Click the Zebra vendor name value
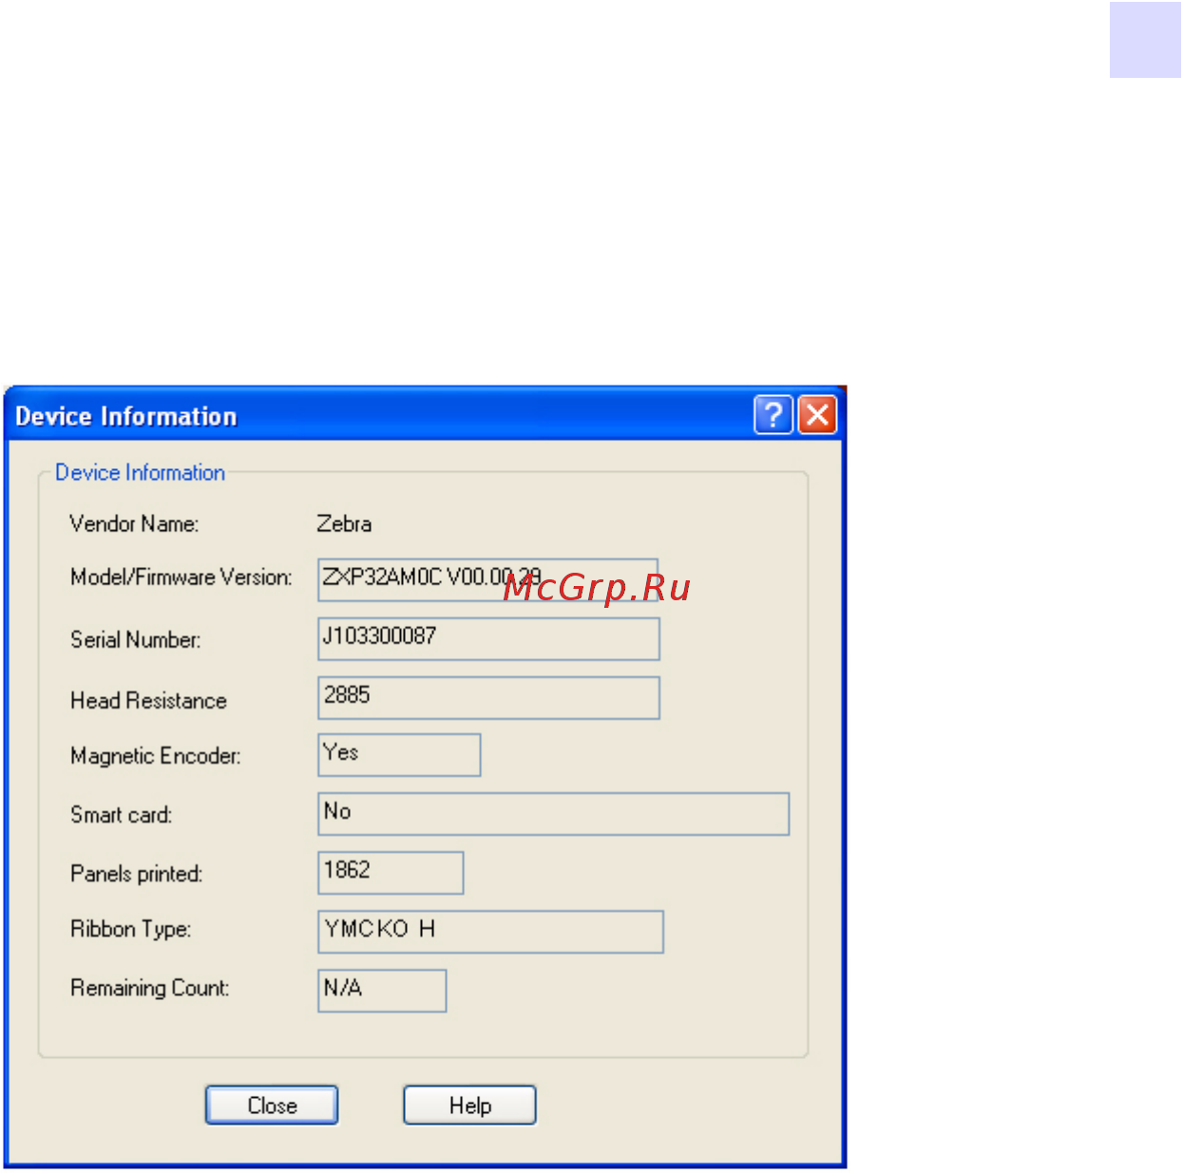 point(344,523)
